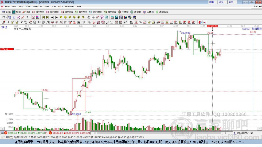
Task: Open the 文件 menu
Action: pyautogui.click(x=7, y=7)
